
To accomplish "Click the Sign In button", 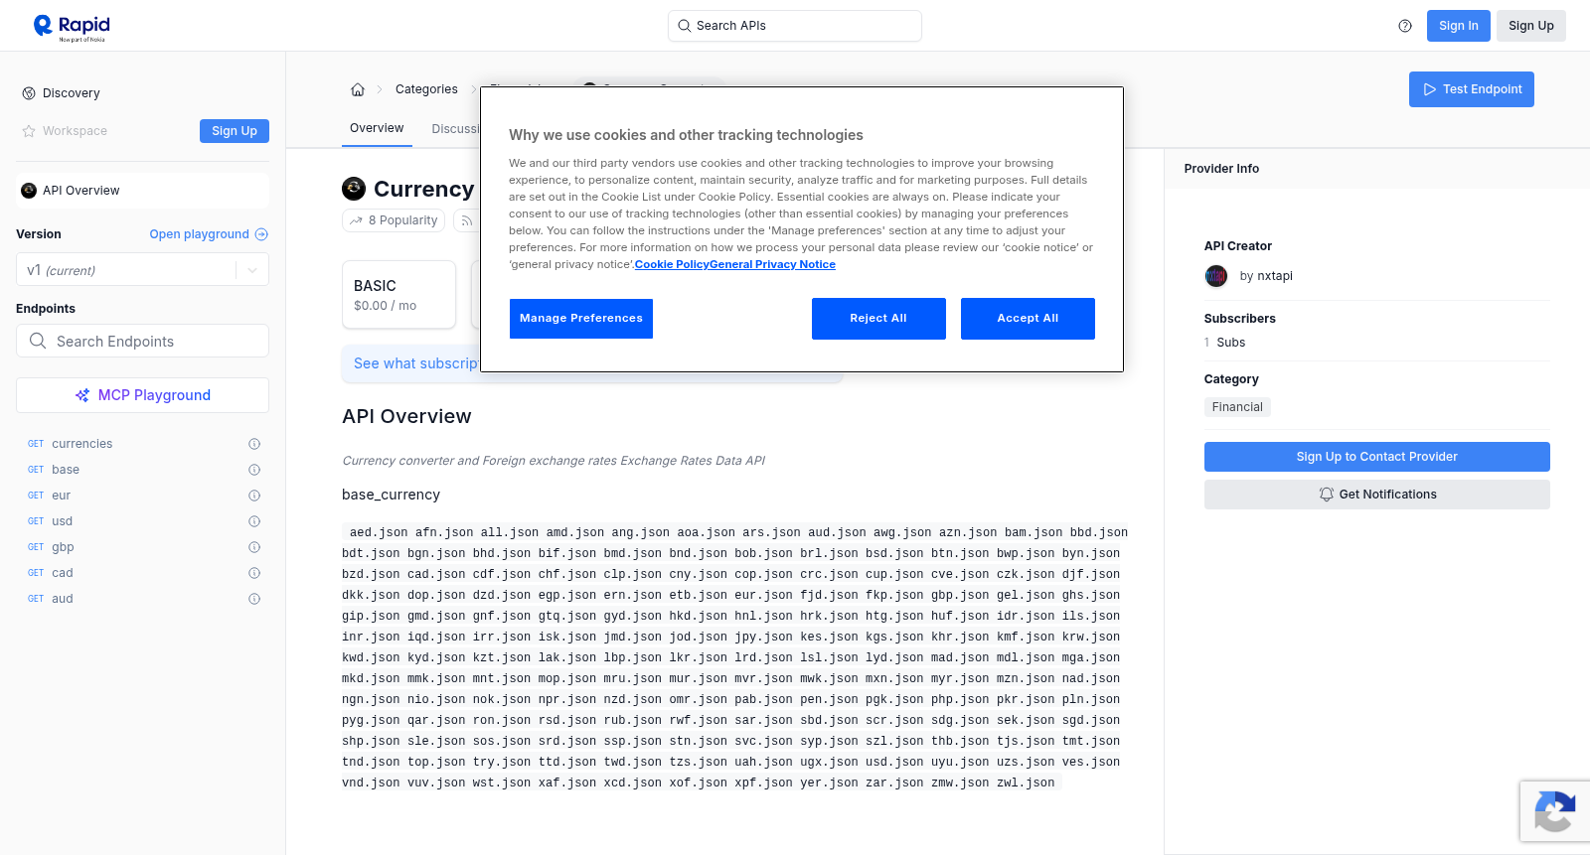I will pyautogui.click(x=1458, y=26).
